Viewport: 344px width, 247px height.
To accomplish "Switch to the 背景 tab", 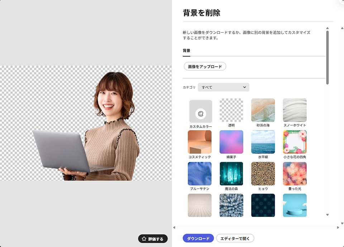I will click(x=186, y=51).
